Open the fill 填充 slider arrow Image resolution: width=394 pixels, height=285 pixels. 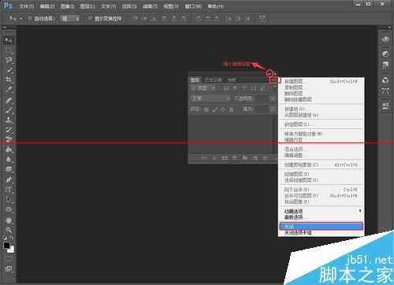tap(273, 109)
